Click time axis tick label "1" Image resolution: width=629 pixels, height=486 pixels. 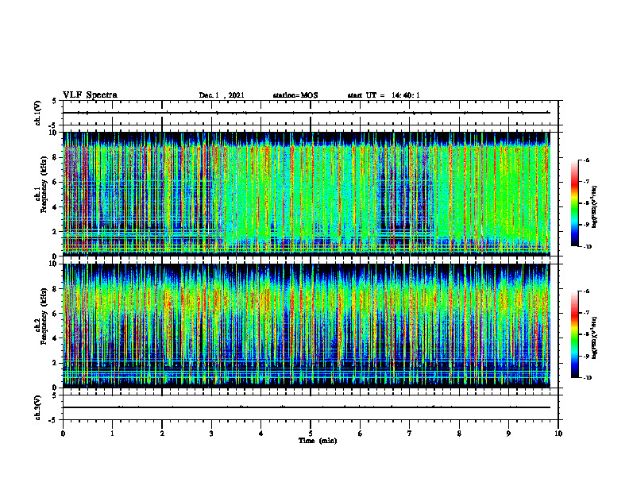click(112, 434)
